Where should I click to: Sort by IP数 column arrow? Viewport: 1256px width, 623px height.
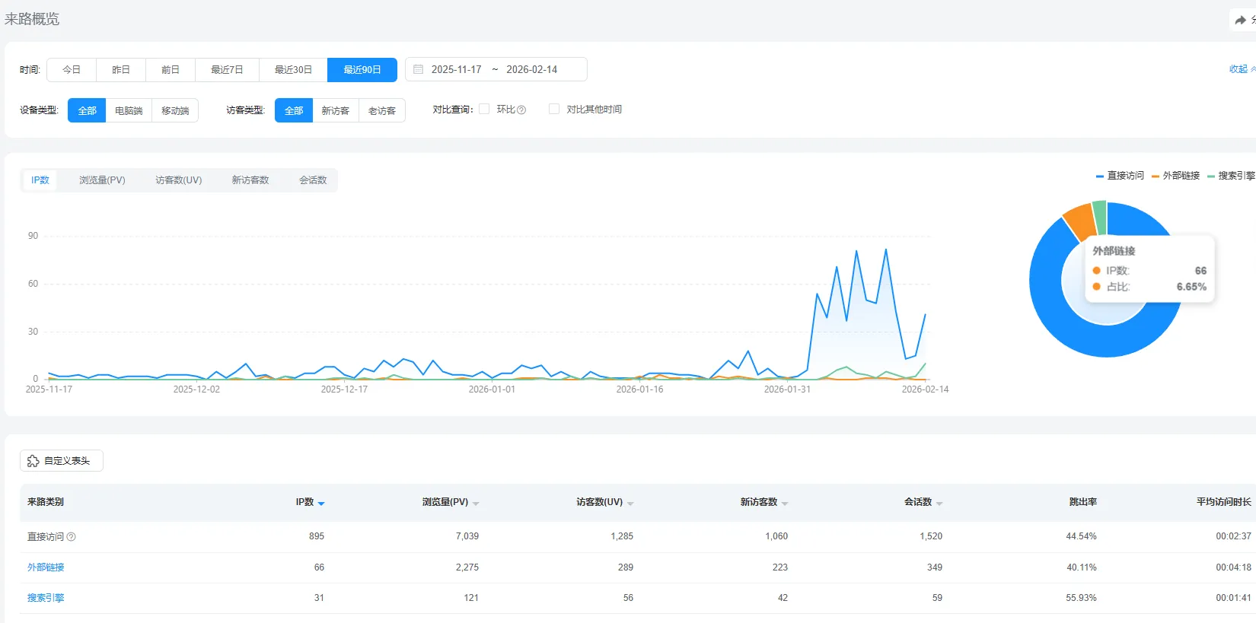(x=321, y=503)
